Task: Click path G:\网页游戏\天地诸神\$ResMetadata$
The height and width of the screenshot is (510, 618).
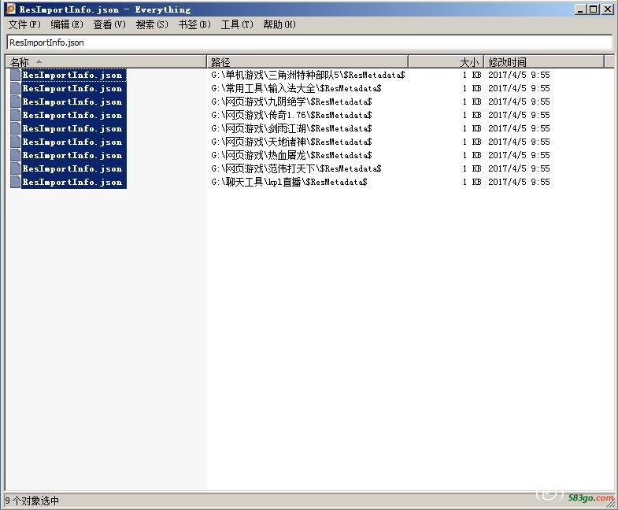Action: pyautogui.click(x=291, y=142)
